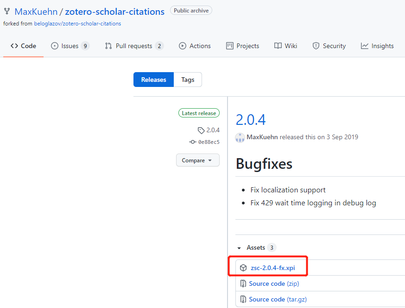Click the Wiki book icon
Image resolution: width=405 pixels, height=308 pixels.
pyautogui.click(x=278, y=46)
